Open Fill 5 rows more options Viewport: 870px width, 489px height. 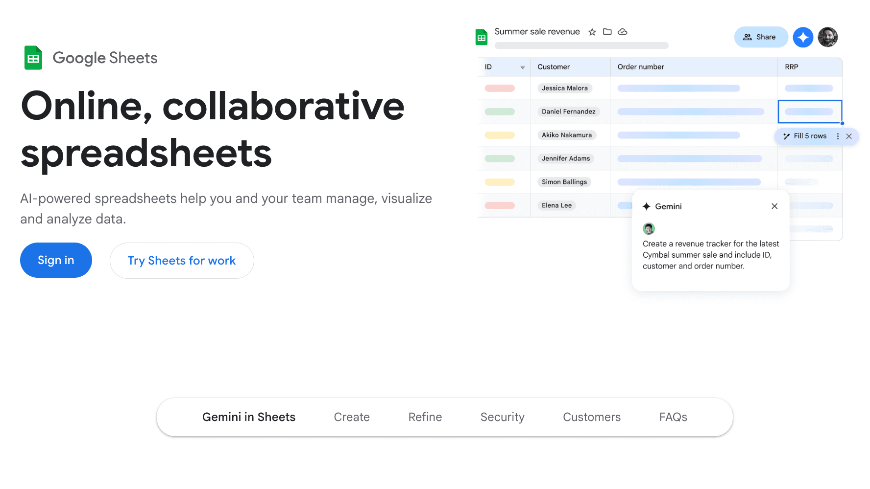point(838,136)
